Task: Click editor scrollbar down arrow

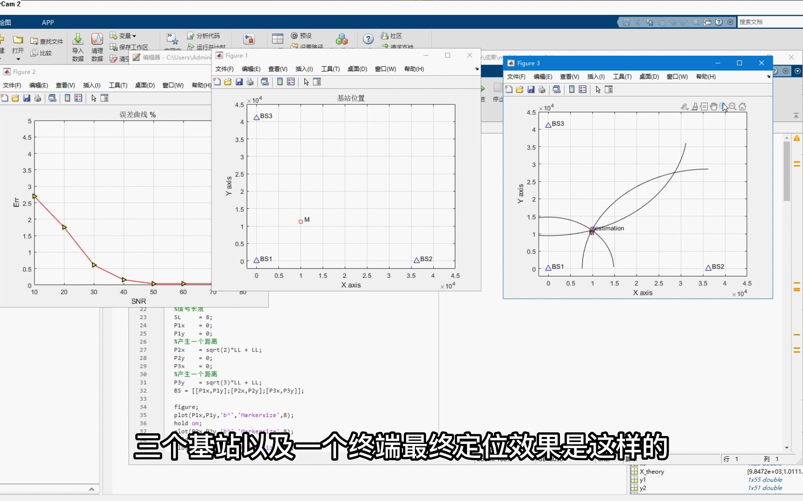Action: [x=787, y=448]
